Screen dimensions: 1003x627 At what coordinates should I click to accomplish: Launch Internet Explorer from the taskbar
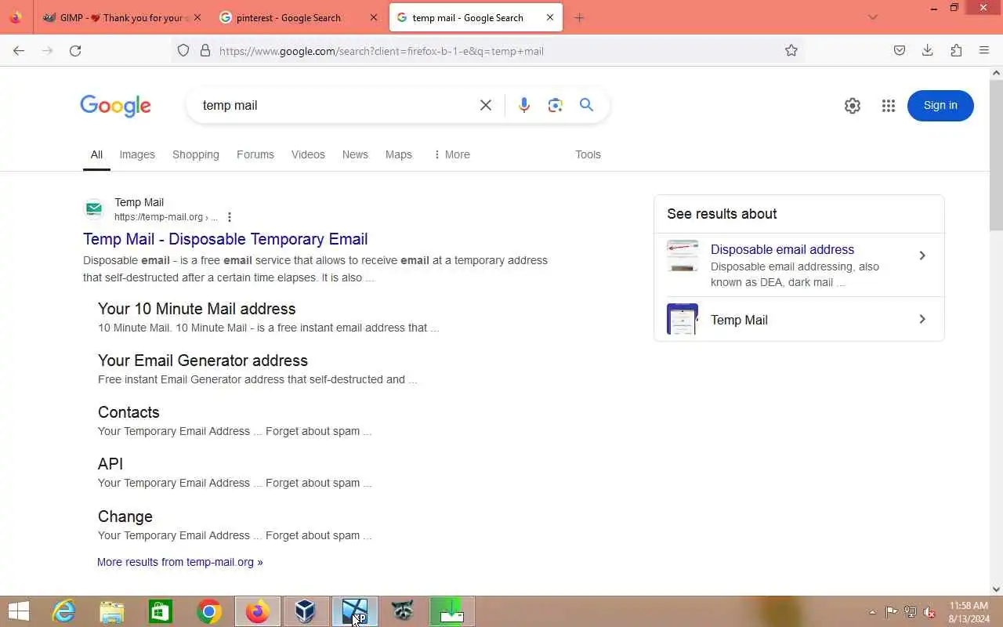pyautogui.click(x=63, y=611)
